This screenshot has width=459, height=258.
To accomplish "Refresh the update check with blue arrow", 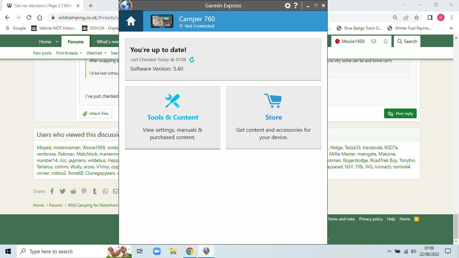I will point(192,60).
